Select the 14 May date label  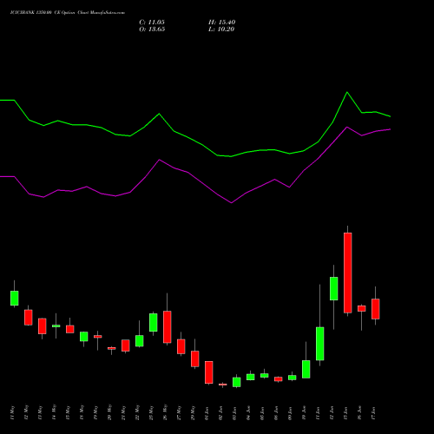coord(55,413)
